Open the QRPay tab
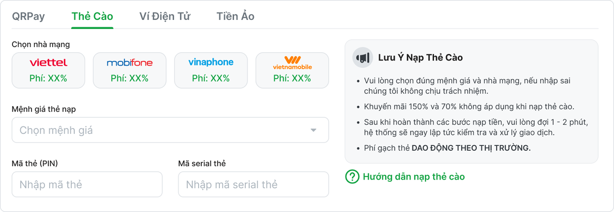This screenshot has width=614, height=212. [28, 16]
